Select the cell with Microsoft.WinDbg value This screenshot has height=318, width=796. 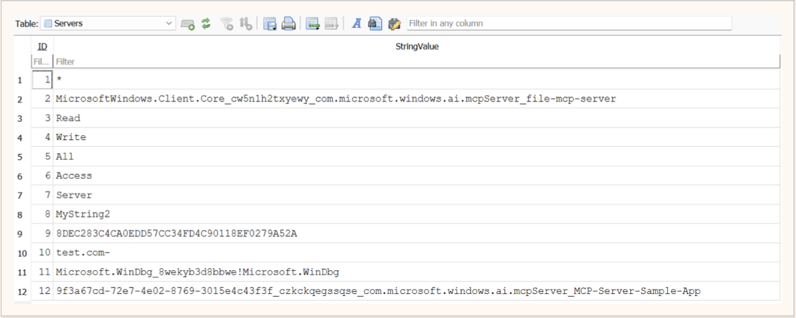click(x=416, y=272)
